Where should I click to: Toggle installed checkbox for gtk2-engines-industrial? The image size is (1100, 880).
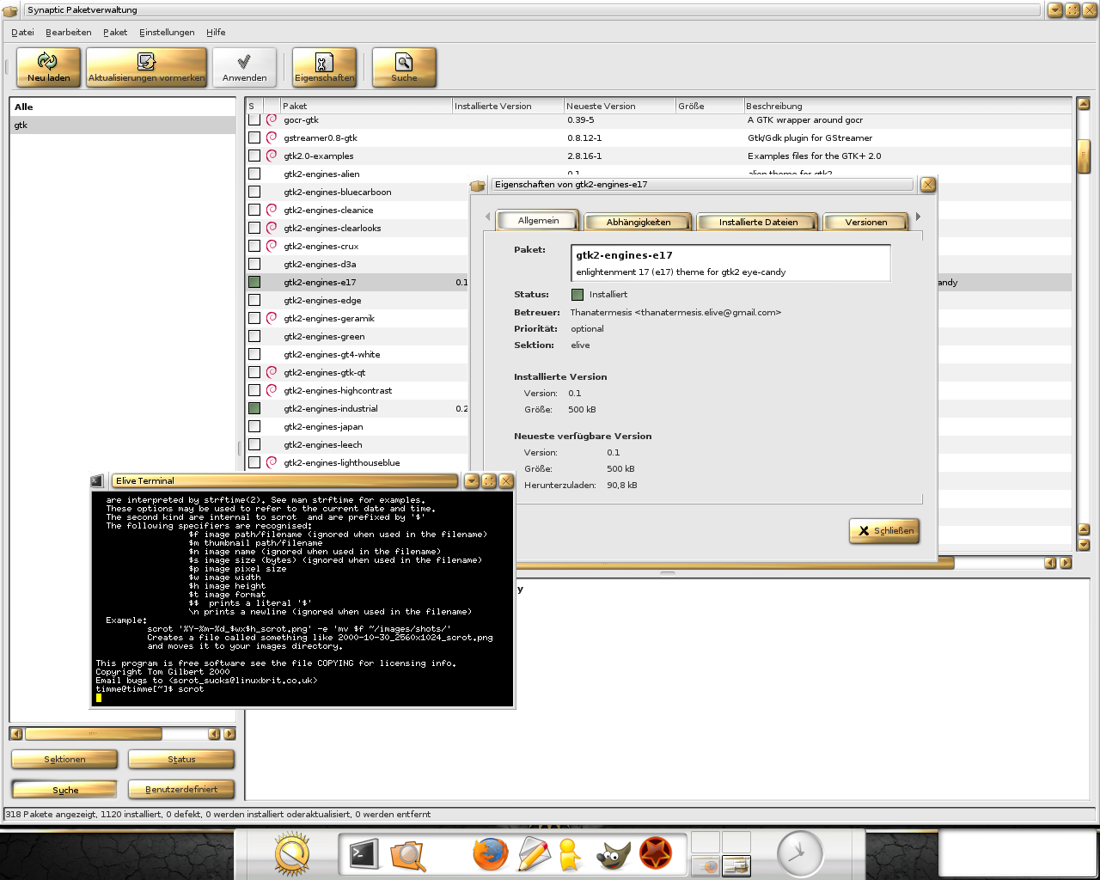254,408
